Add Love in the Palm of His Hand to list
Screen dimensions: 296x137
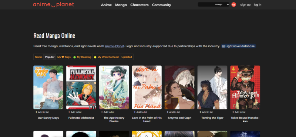[x=141, y=112]
